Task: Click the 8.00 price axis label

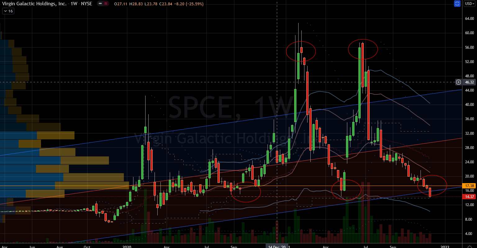Action: [469, 219]
